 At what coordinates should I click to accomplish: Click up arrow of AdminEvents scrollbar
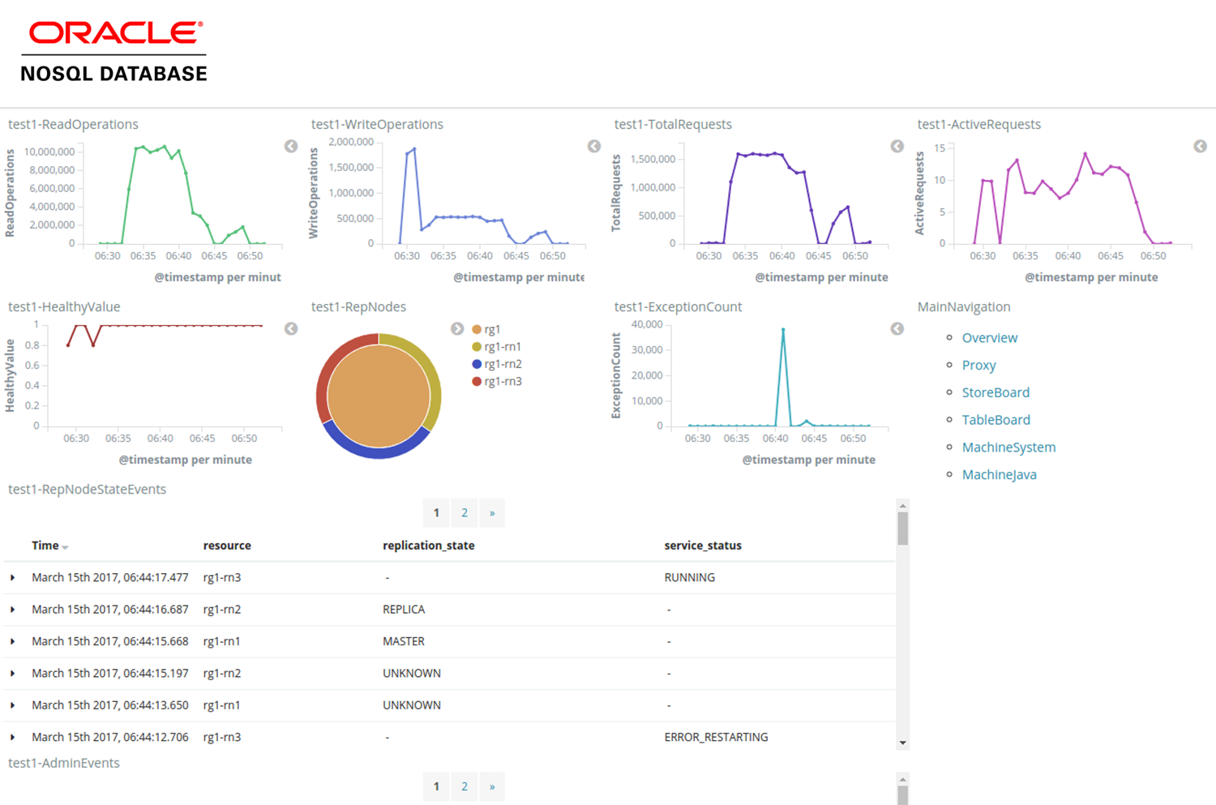[x=902, y=780]
